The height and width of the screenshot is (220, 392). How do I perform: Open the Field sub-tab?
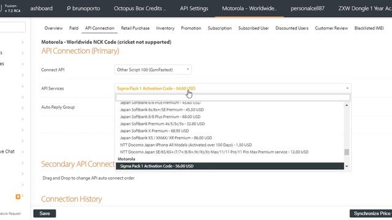pyautogui.click(x=73, y=28)
